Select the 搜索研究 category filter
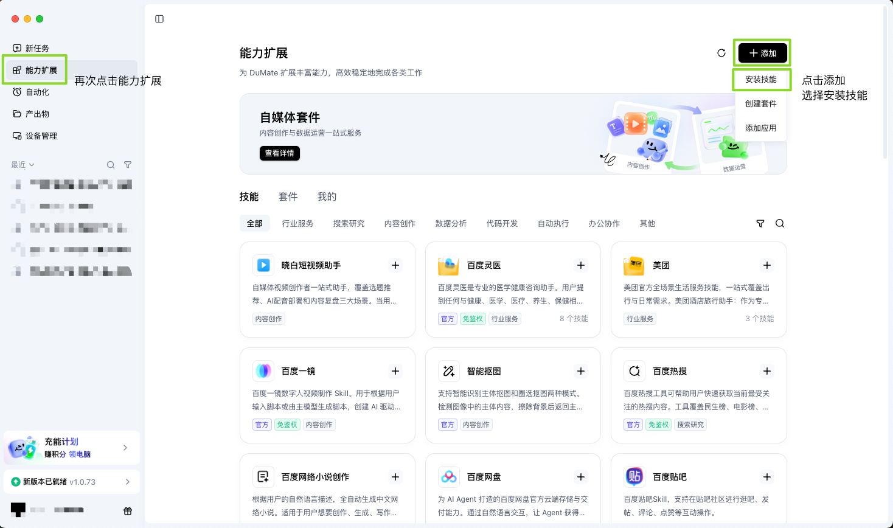893x528 pixels. click(x=349, y=223)
